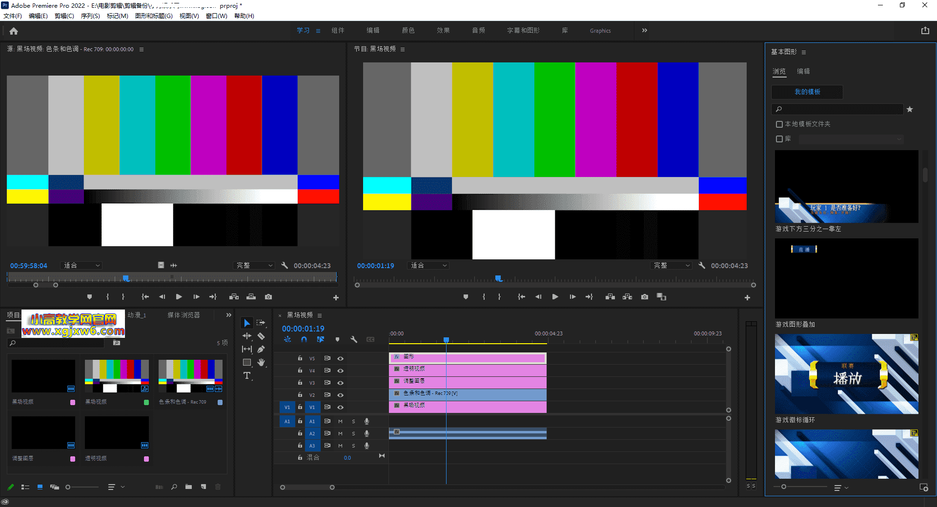937x507 pixels.
Task: Open program monitor settings wrench
Action: 702,265
